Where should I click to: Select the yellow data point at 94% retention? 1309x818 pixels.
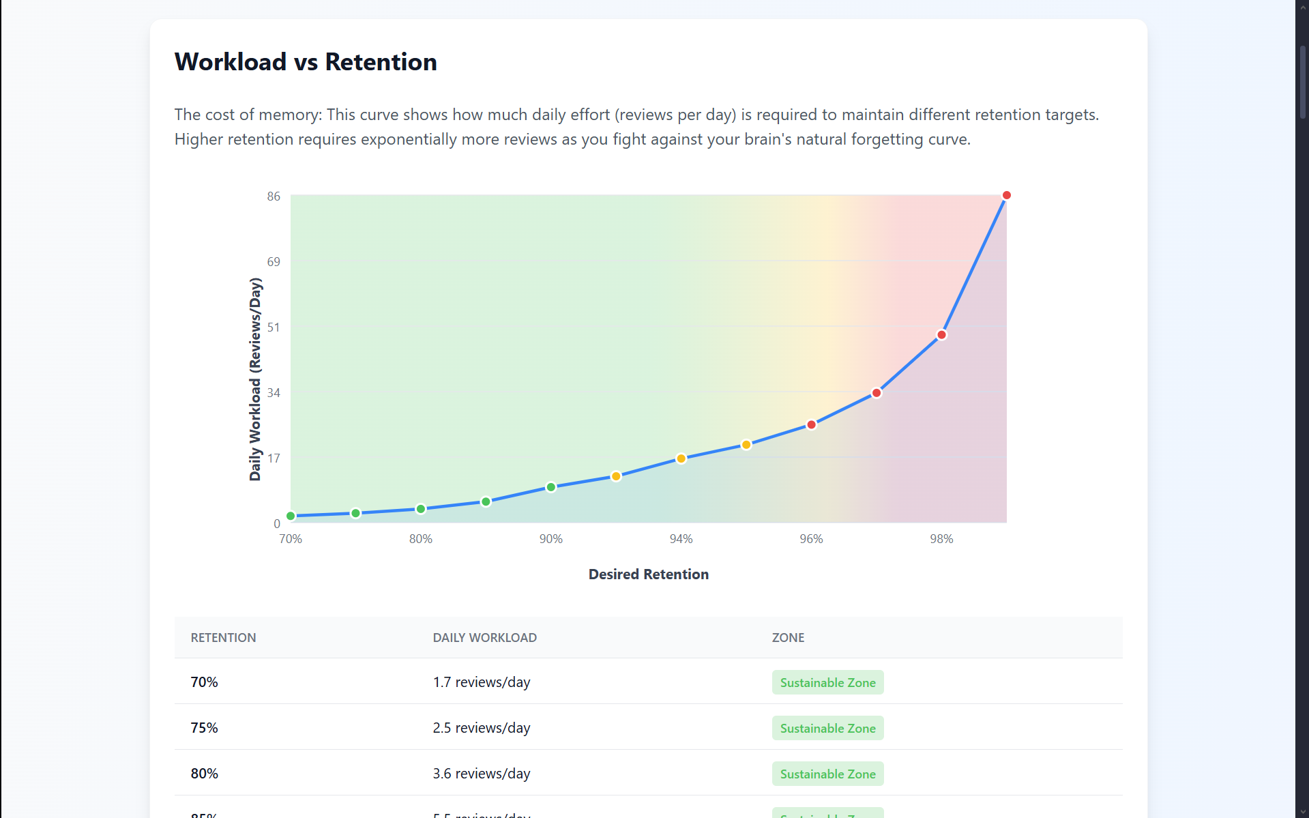pyautogui.click(x=681, y=458)
